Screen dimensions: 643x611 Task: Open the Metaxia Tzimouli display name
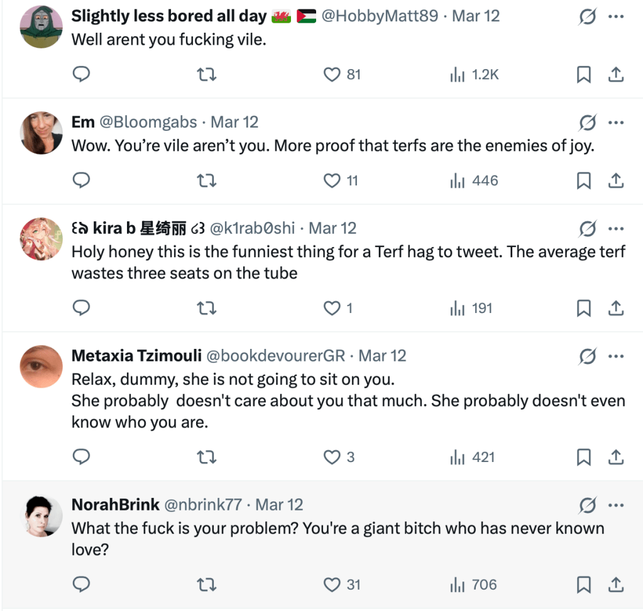pyautogui.click(x=136, y=356)
